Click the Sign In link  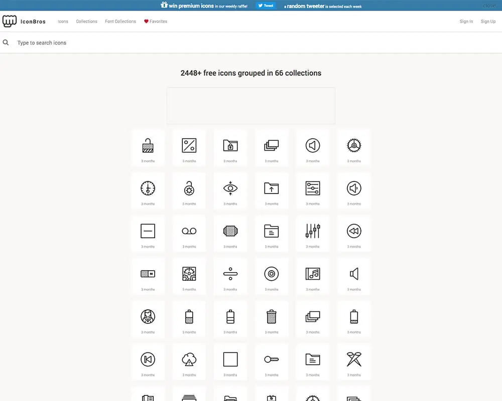[x=466, y=22]
